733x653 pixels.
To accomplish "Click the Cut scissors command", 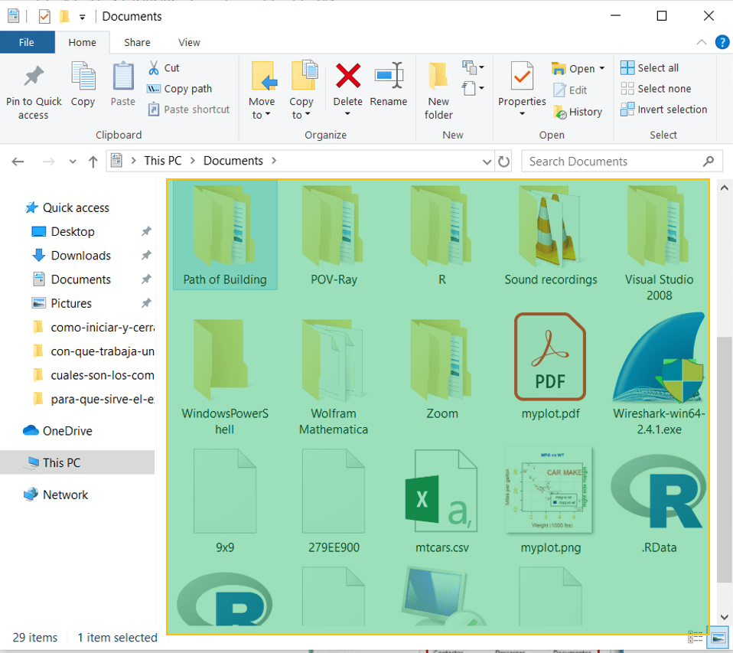I will 164,68.
